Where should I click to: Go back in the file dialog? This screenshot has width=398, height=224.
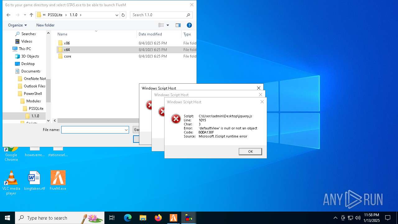[8, 15]
